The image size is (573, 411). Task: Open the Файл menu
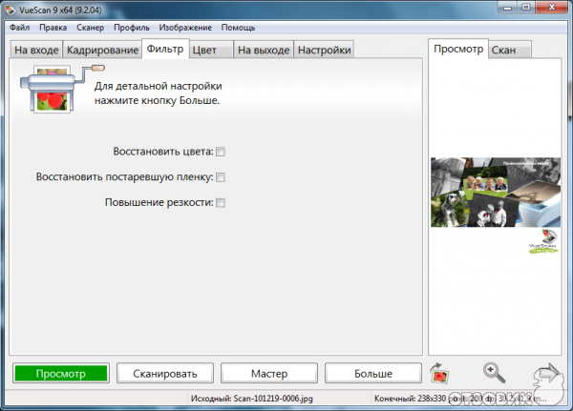(19, 29)
